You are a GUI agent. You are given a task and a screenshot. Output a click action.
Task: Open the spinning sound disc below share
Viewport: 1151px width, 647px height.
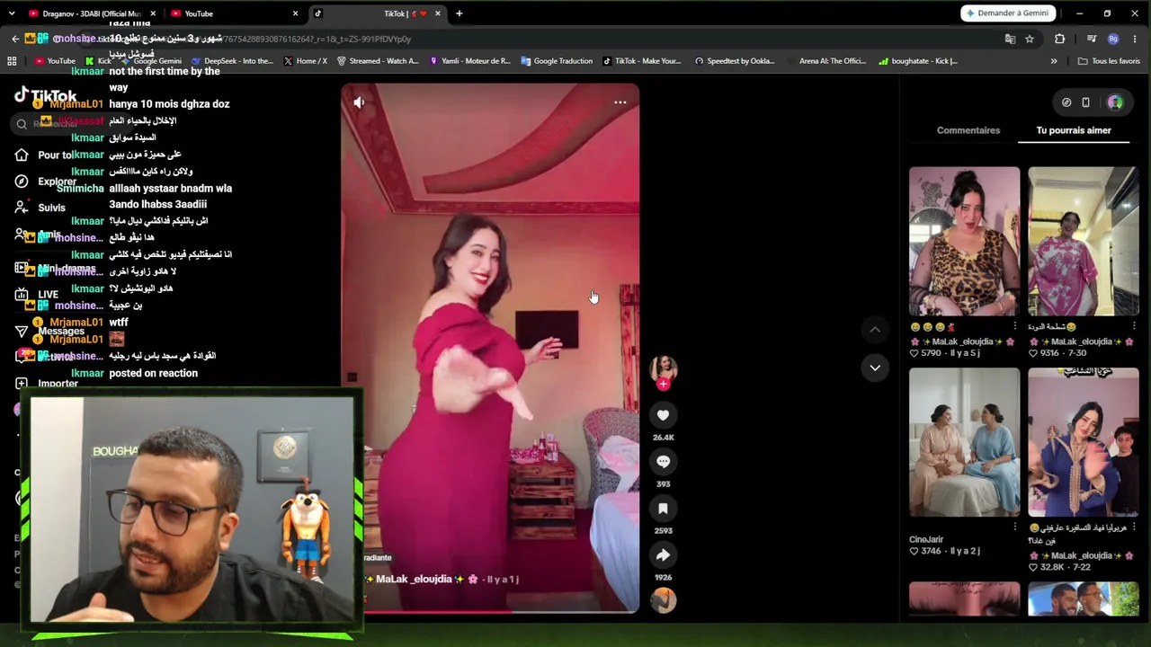[663, 600]
